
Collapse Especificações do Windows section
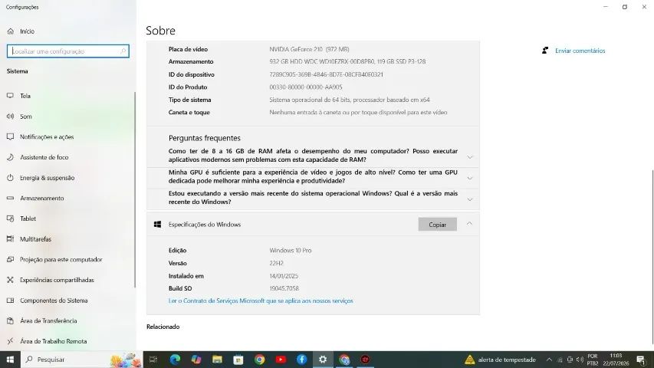click(469, 224)
